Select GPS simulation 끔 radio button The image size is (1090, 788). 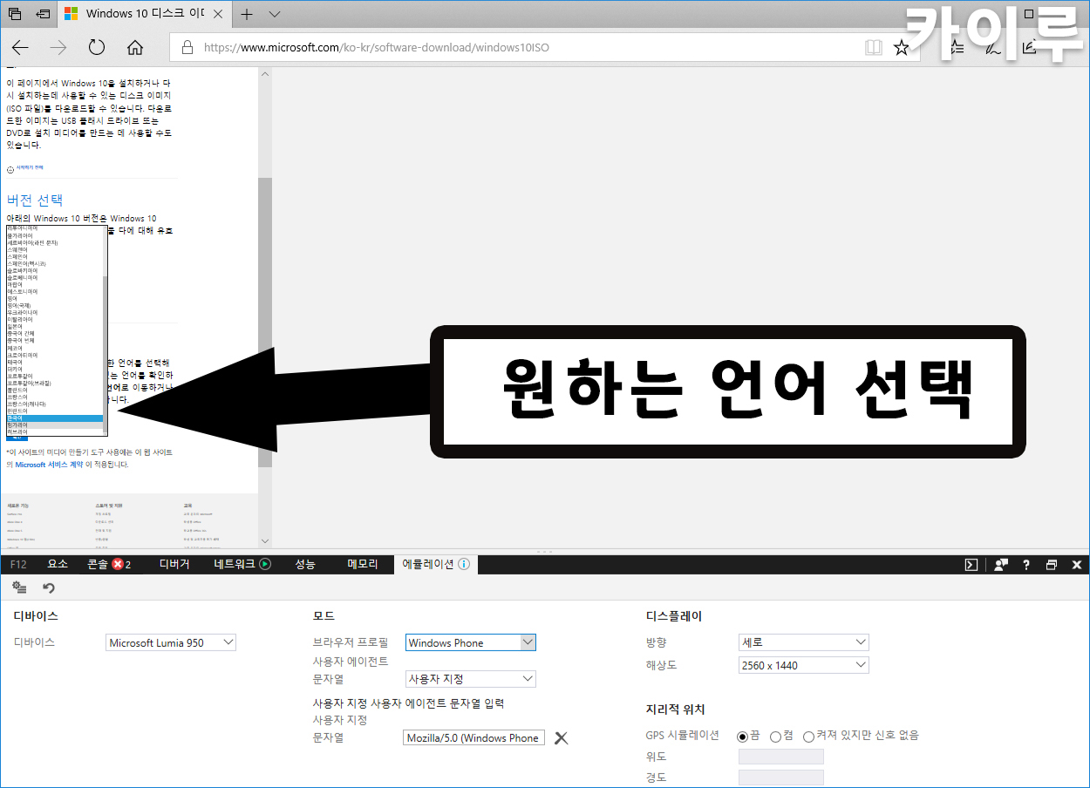(743, 736)
